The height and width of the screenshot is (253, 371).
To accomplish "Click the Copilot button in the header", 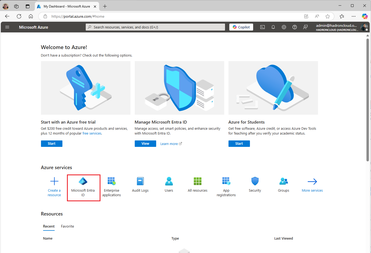I will [241, 27].
